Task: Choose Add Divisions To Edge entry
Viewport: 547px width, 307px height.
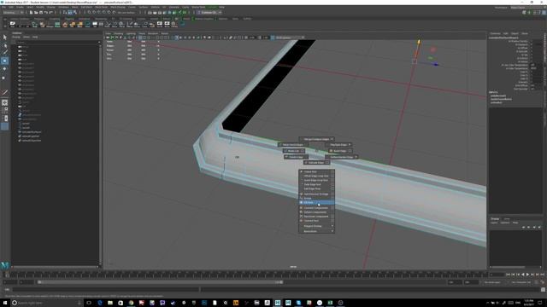Action: coord(316,194)
